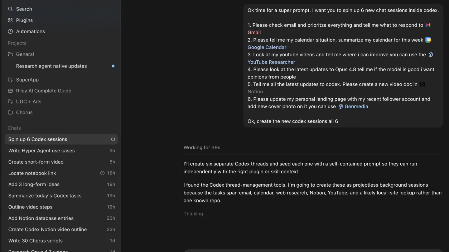Expand the Working for 39s section
Viewport: 449px width, 252px height.
[202, 147]
